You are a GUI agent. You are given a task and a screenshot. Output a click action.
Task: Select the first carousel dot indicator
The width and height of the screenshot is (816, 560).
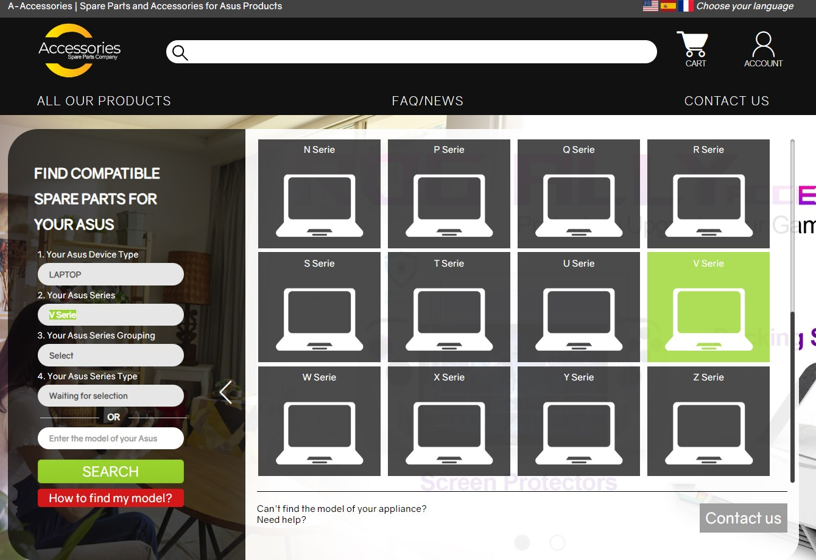coord(522,542)
